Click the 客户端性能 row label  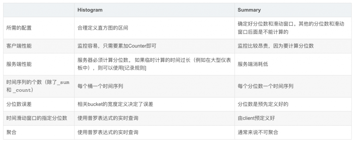coord(19,46)
